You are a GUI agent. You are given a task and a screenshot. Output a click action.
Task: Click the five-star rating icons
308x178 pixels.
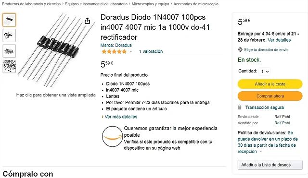114,51
